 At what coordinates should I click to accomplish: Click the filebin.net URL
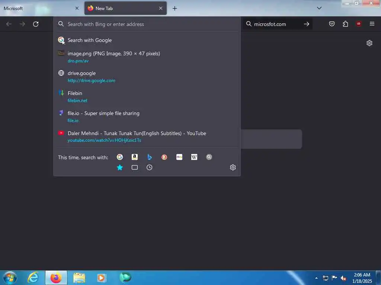tap(77, 101)
